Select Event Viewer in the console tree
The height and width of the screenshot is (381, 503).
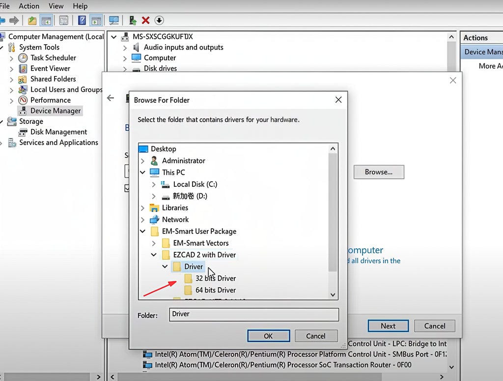(x=50, y=68)
